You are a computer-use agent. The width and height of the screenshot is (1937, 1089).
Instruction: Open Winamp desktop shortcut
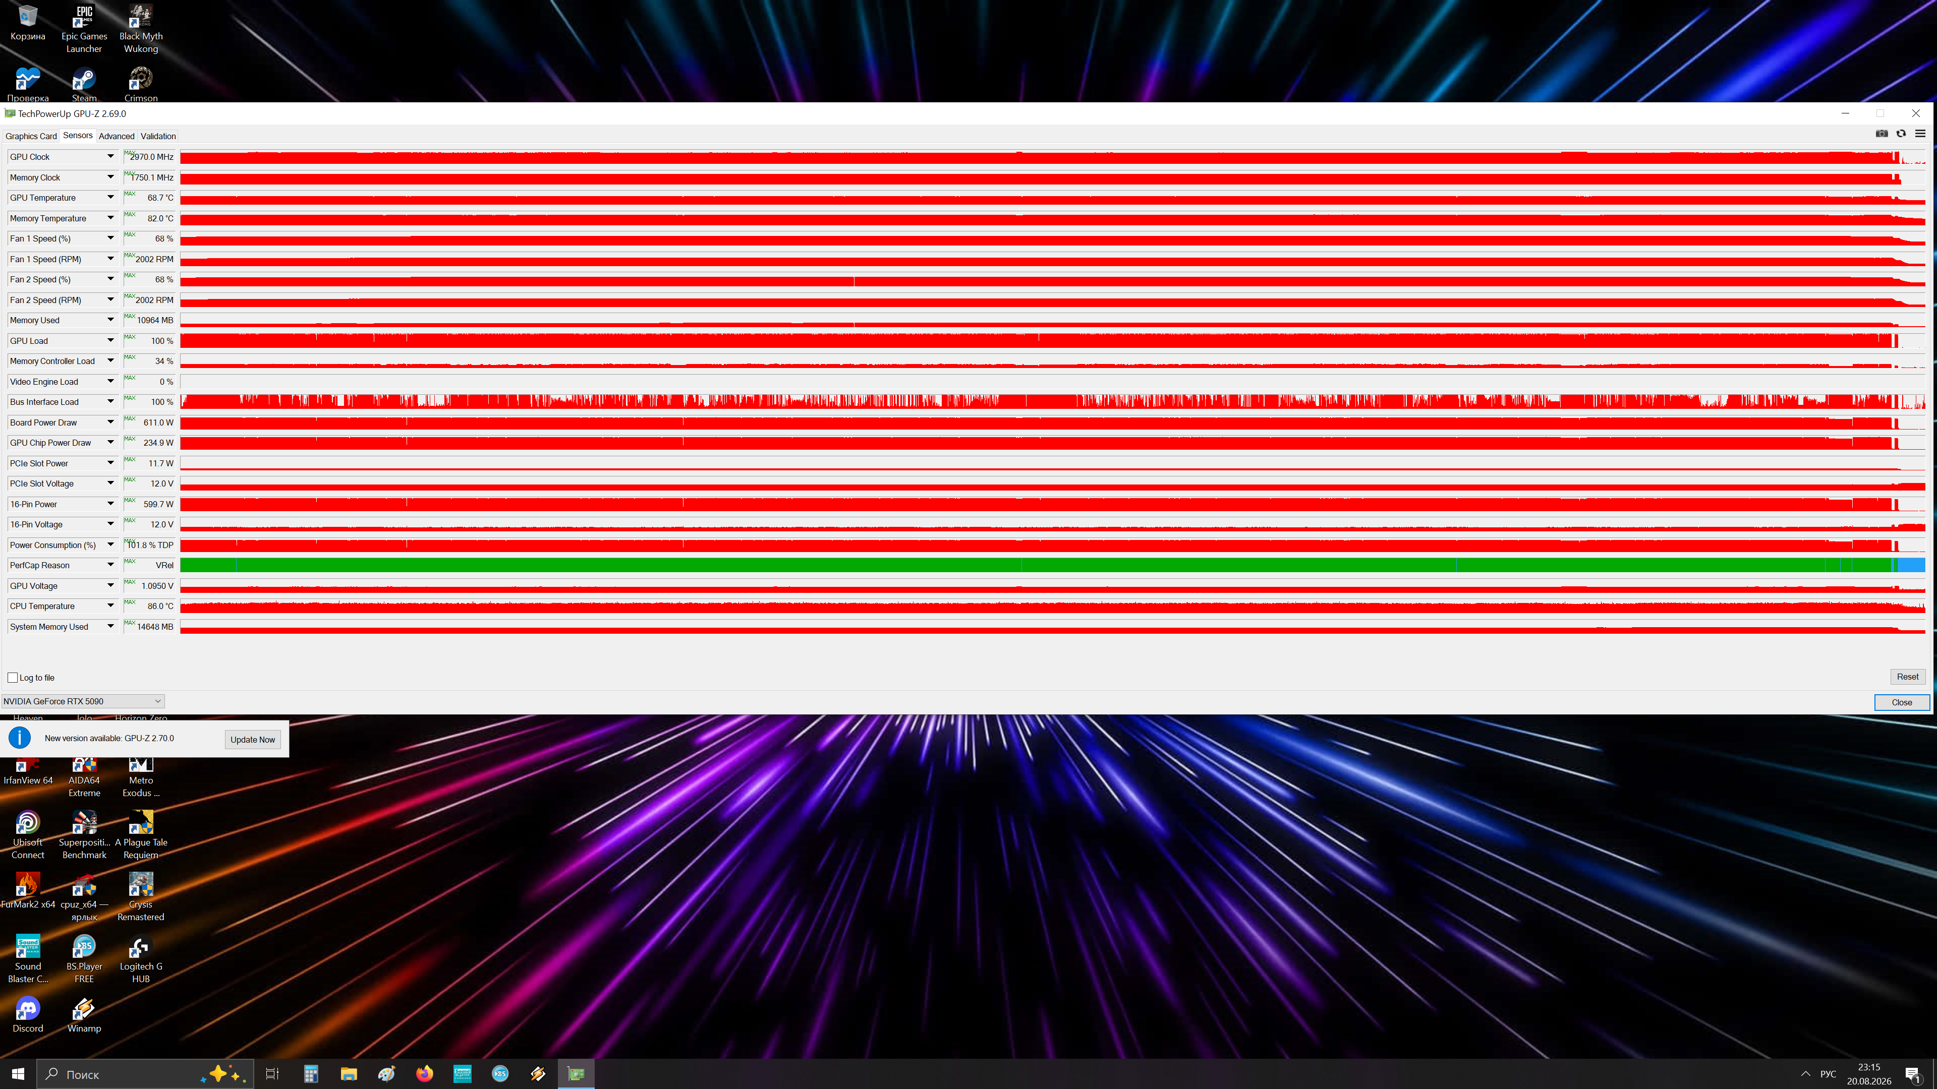tap(84, 1014)
